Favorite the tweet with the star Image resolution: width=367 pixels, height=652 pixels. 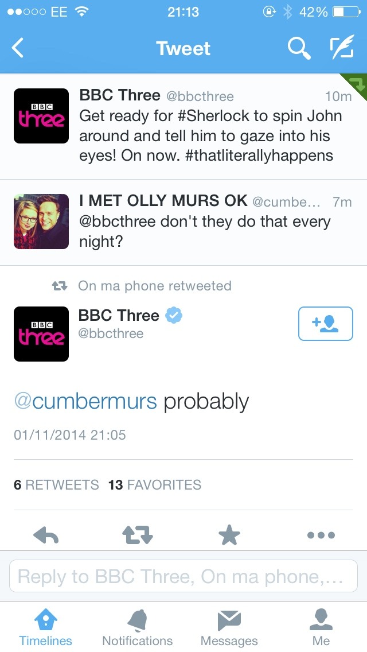(229, 535)
